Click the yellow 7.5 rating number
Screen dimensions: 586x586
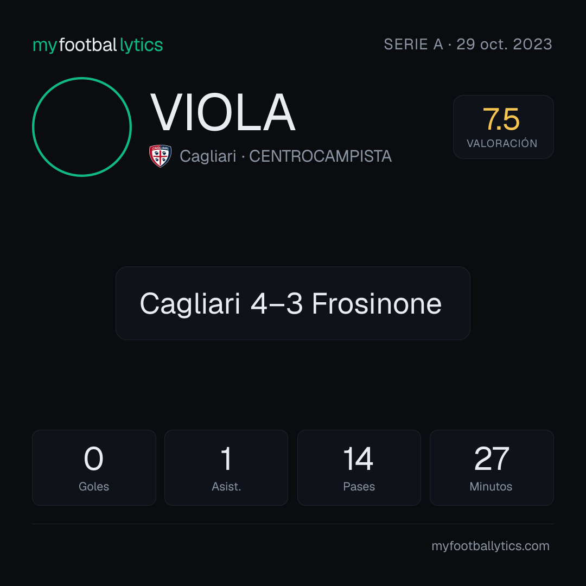(501, 119)
